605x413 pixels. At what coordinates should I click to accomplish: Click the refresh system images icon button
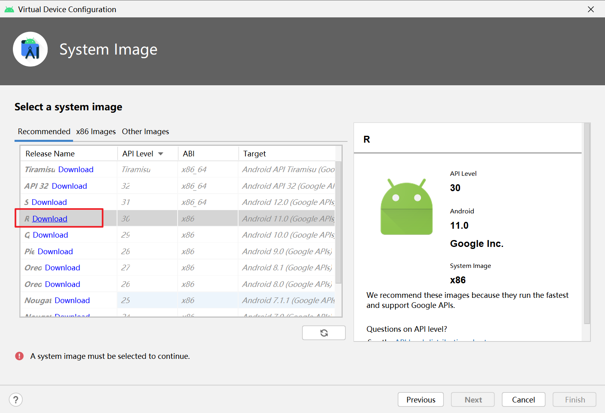[324, 333]
